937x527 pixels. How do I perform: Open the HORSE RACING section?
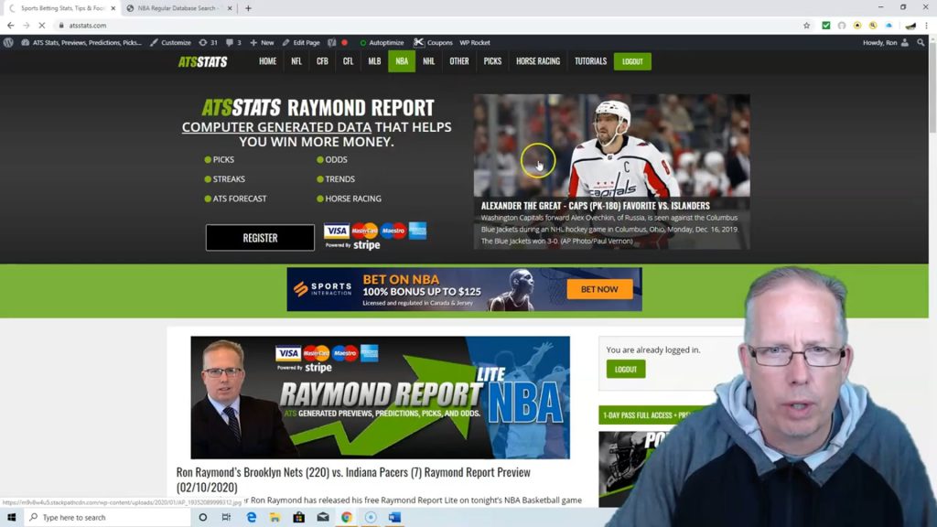[538, 61]
